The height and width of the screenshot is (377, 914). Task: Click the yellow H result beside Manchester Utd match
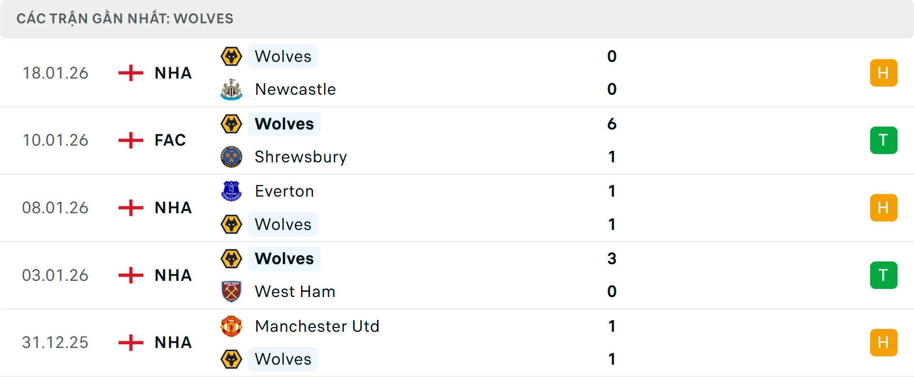(x=884, y=342)
